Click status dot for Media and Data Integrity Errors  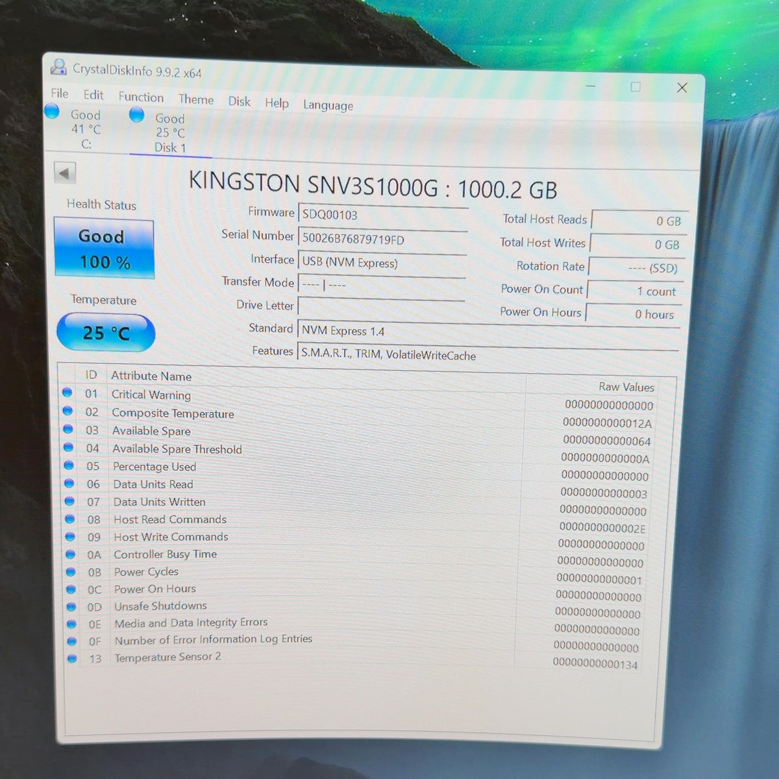71,624
